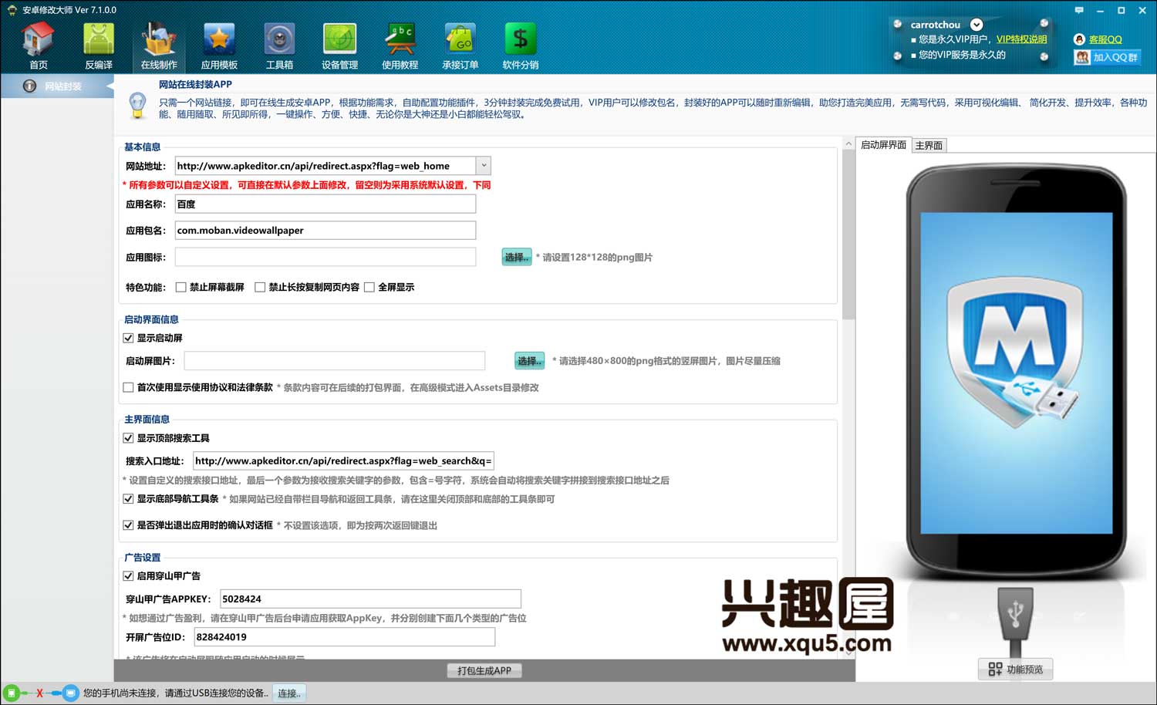
Task: Click the 网站地址 URL field
Action: [x=326, y=166]
